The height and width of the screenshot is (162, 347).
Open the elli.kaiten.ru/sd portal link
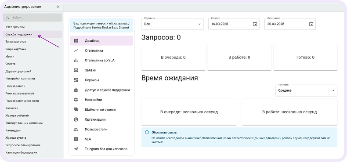pyautogui.click(x=119, y=23)
